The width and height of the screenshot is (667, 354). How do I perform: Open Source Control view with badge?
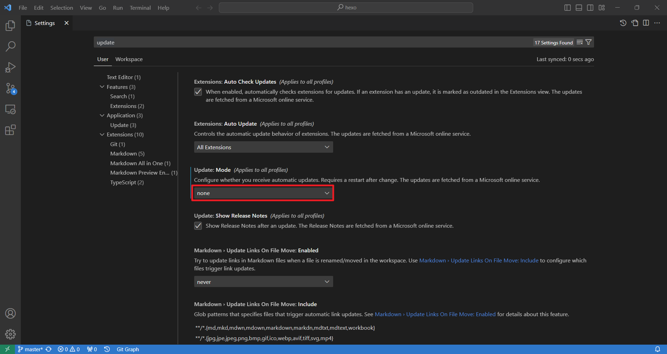[x=10, y=88]
